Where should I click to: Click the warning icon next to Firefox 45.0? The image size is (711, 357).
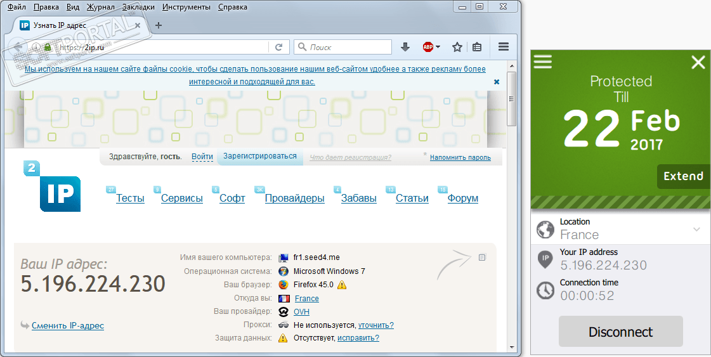342,285
